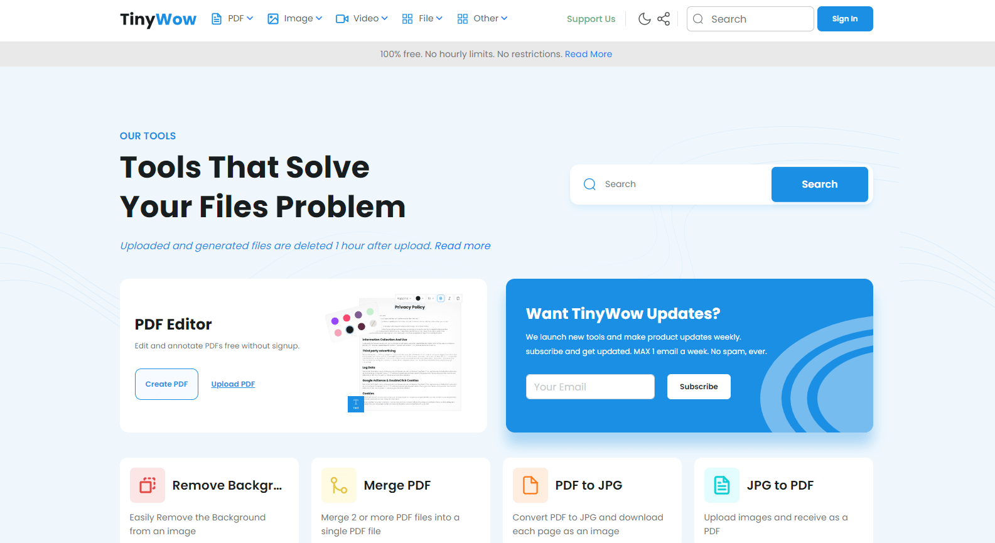The image size is (995, 543).
Task: Click magnifier icon in header search box
Action: pyautogui.click(x=698, y=19)
